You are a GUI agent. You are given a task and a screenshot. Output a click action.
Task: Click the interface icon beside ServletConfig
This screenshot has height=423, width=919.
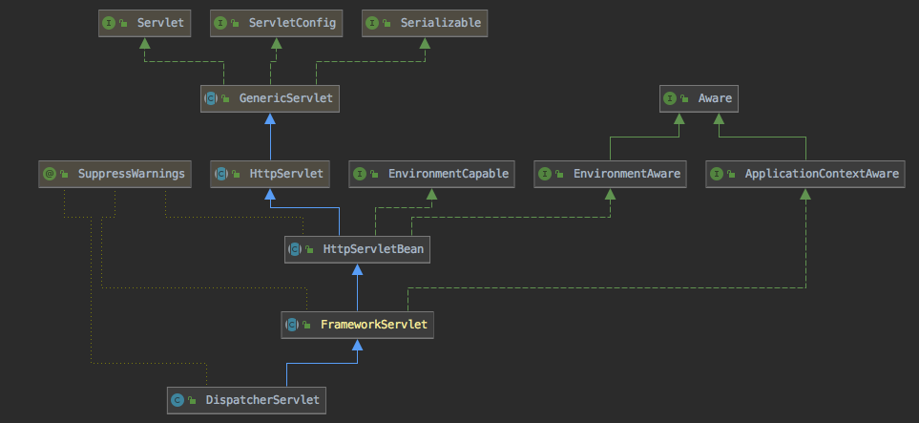[220, 22]
